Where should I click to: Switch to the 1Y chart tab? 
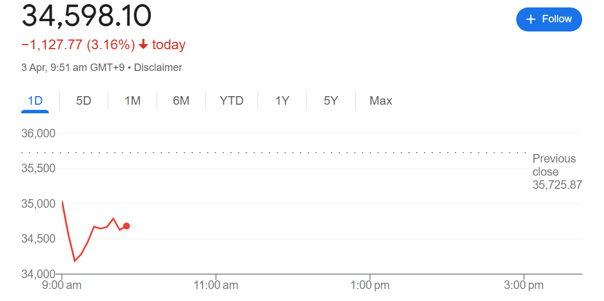282,101
